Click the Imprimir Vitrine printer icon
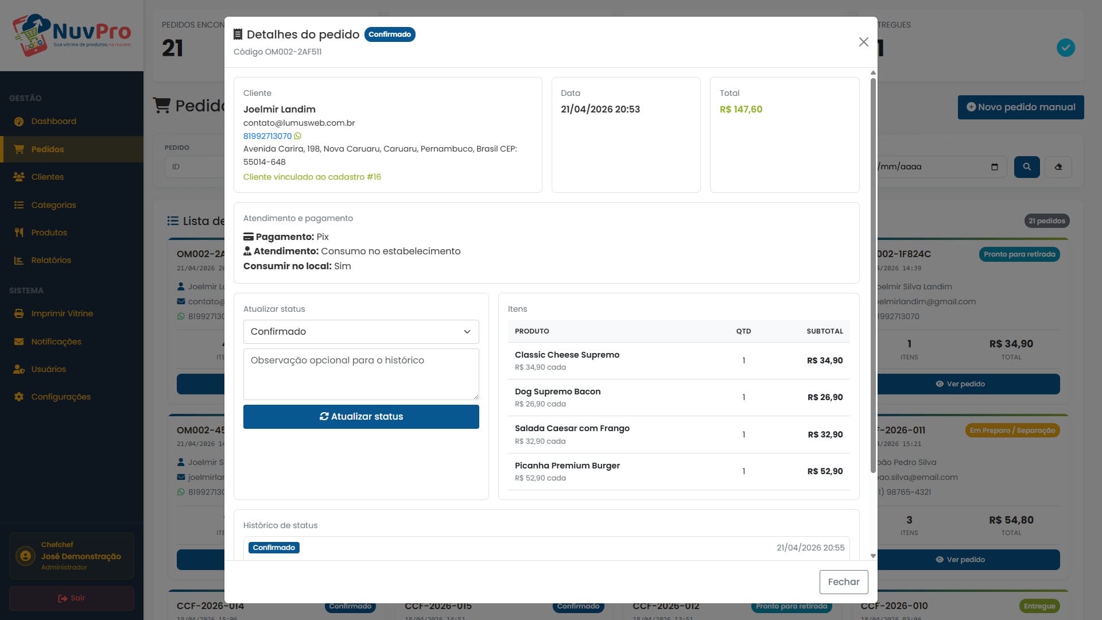The image size is (1102, 620). 19,313
